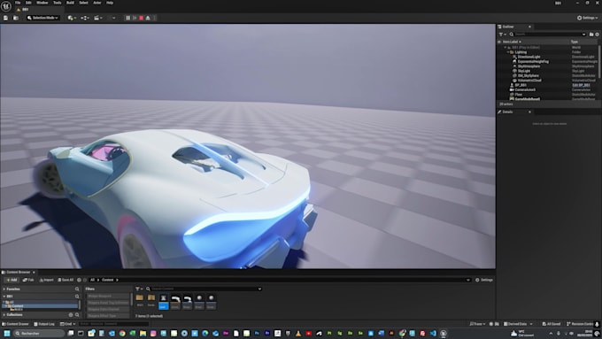The width and height of the screenshot is (602, 339).
Task: Click the Edit blueprint link in Outliner
Action: (x=581, y=85)
